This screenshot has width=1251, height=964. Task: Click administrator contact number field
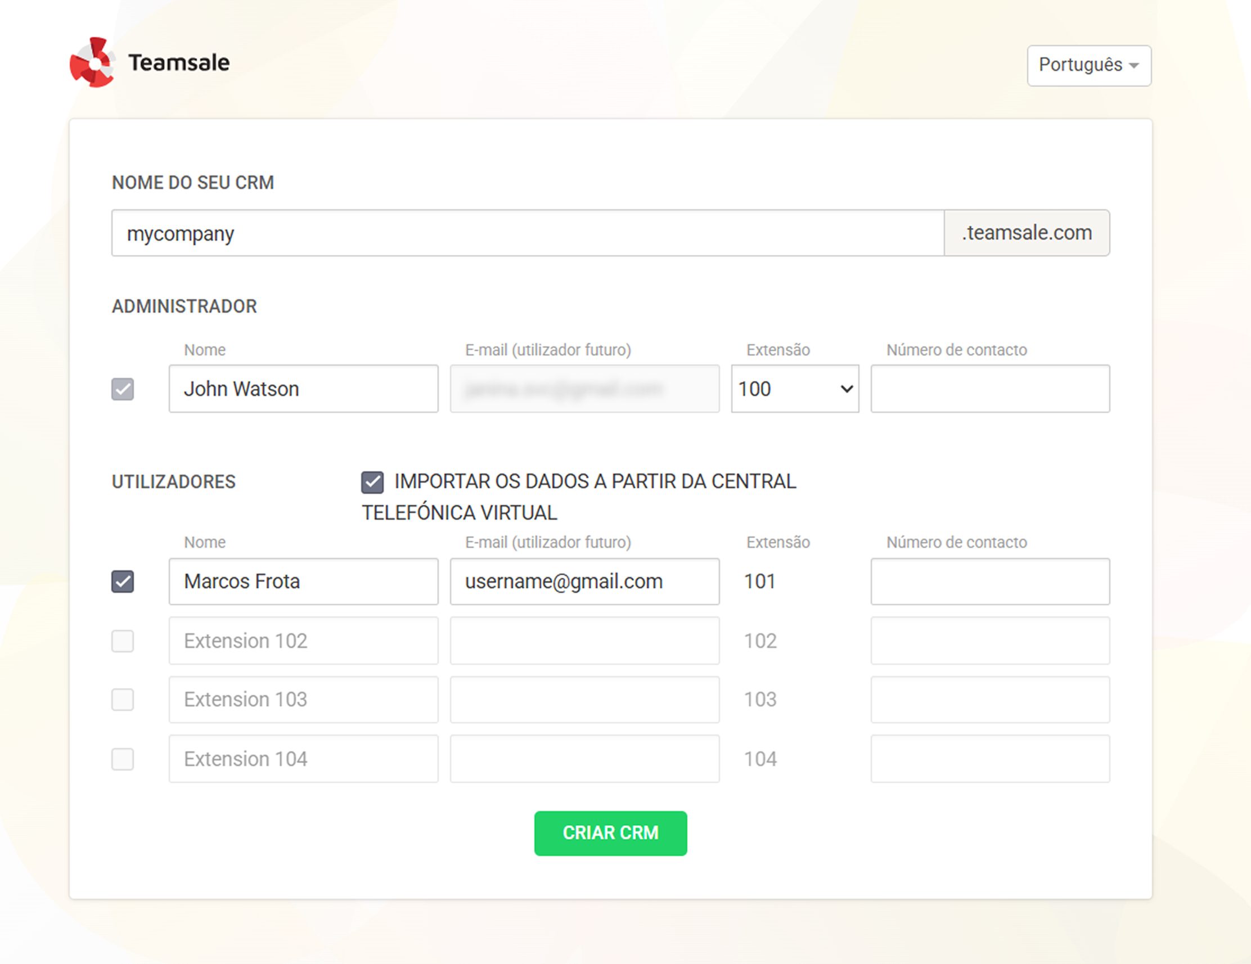point(990,389)
